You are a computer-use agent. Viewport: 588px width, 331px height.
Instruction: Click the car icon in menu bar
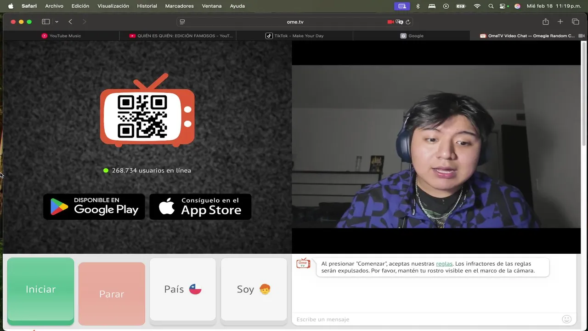(x=432, y=6)
